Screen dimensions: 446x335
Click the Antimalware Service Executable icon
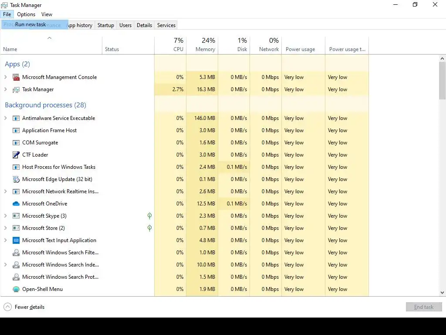pyautogui.click(x=16, y=118)
